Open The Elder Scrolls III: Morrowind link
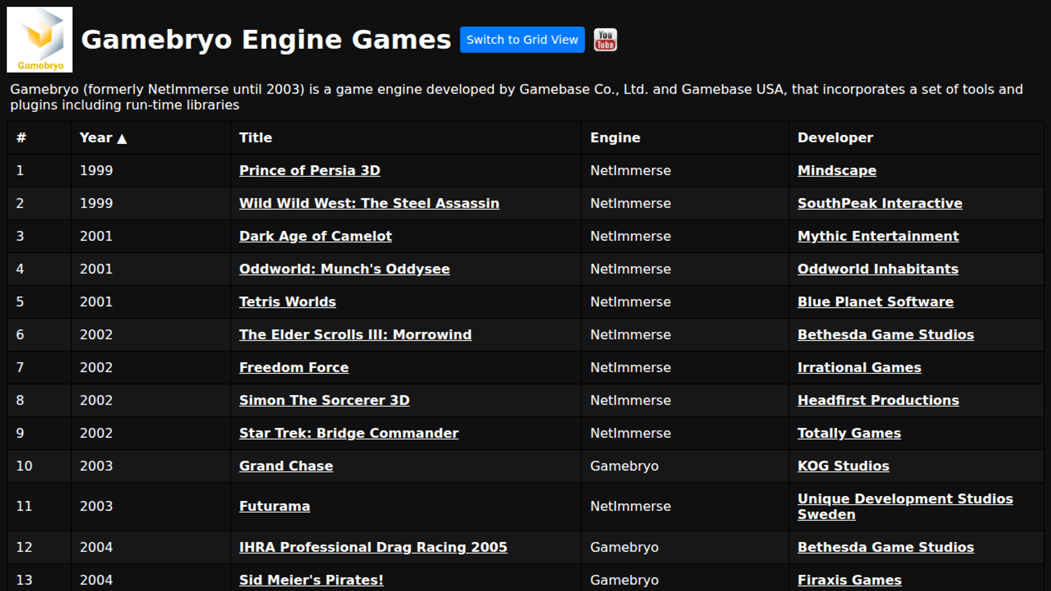The image size is (1051, 591). tap(355, 335)
